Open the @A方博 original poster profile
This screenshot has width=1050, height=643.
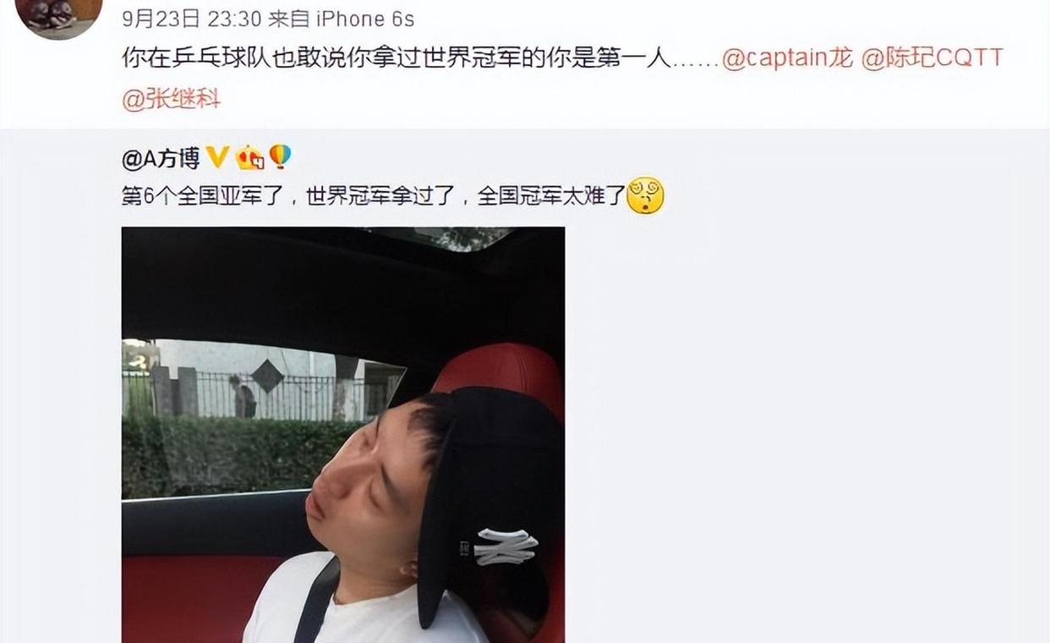click(x=161, y=157)
